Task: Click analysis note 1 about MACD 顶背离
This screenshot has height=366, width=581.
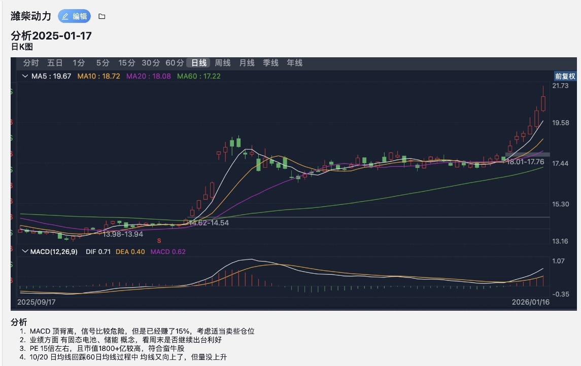Action: [142, 331]
